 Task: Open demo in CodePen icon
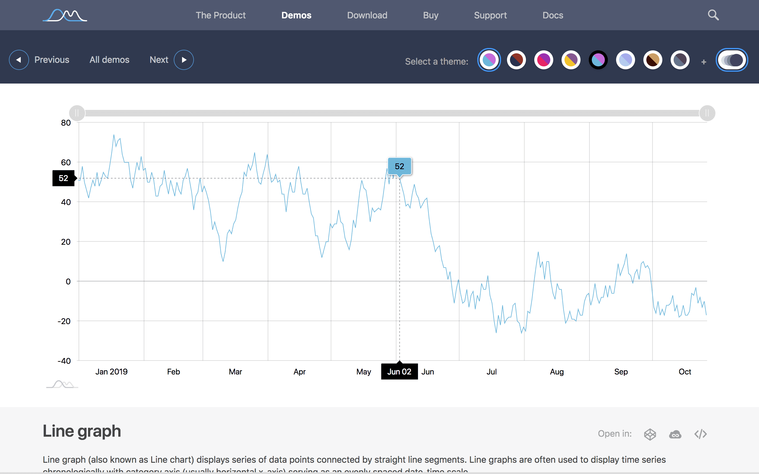pyautogui.click(x=650, y=434)
